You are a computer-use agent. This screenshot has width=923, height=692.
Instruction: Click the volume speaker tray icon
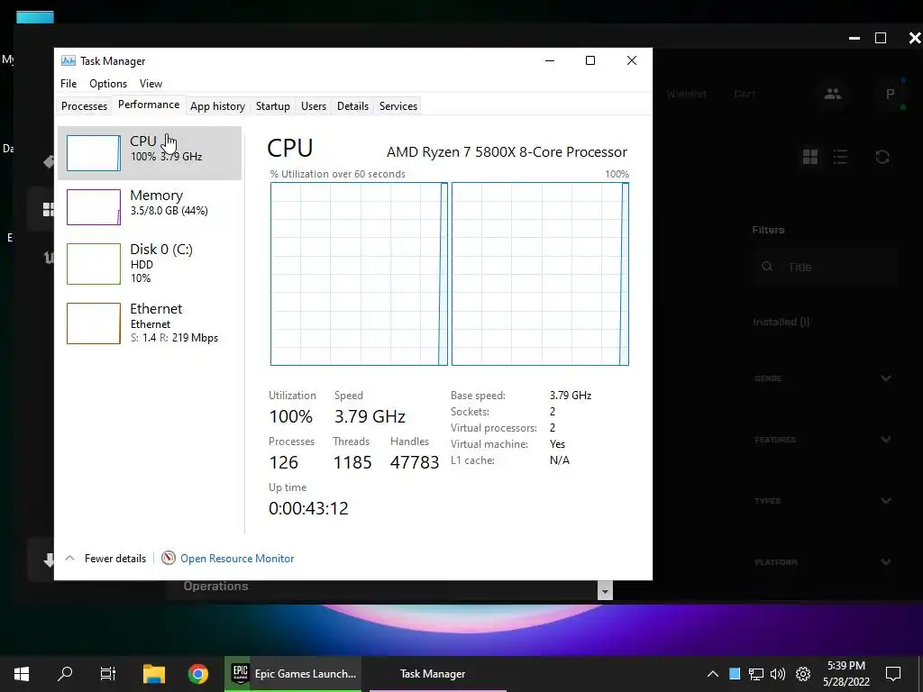click(778, 674)
